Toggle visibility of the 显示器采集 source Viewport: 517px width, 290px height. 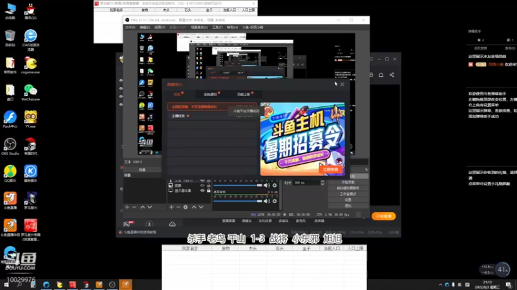point(202,190)
